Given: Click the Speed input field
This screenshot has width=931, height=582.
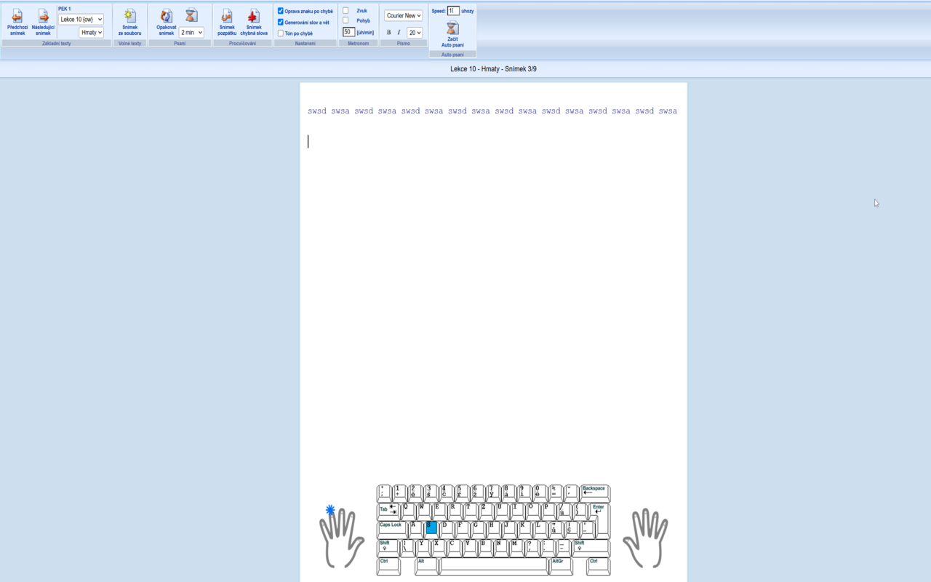Looking at the screenshot, I should click(x=453, y=11).
